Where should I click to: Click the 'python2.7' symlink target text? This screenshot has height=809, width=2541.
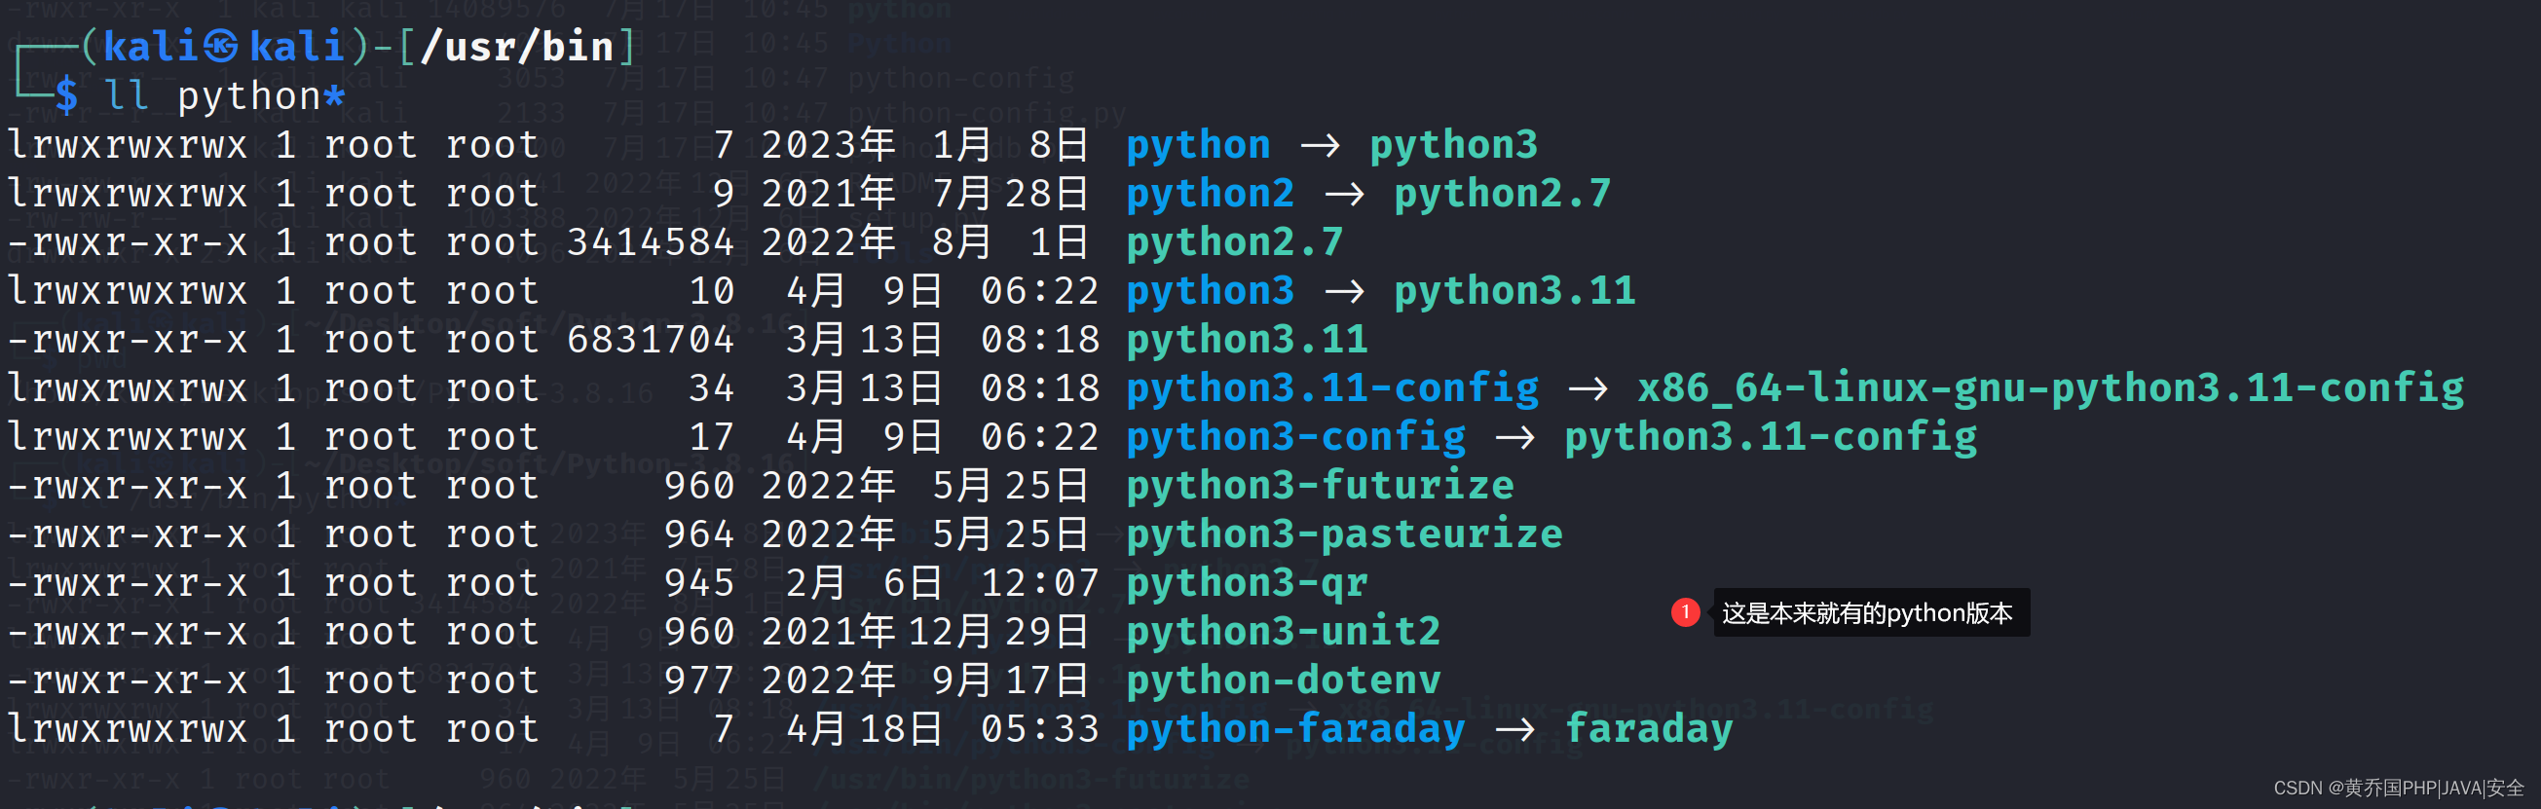coord(1503,195)
